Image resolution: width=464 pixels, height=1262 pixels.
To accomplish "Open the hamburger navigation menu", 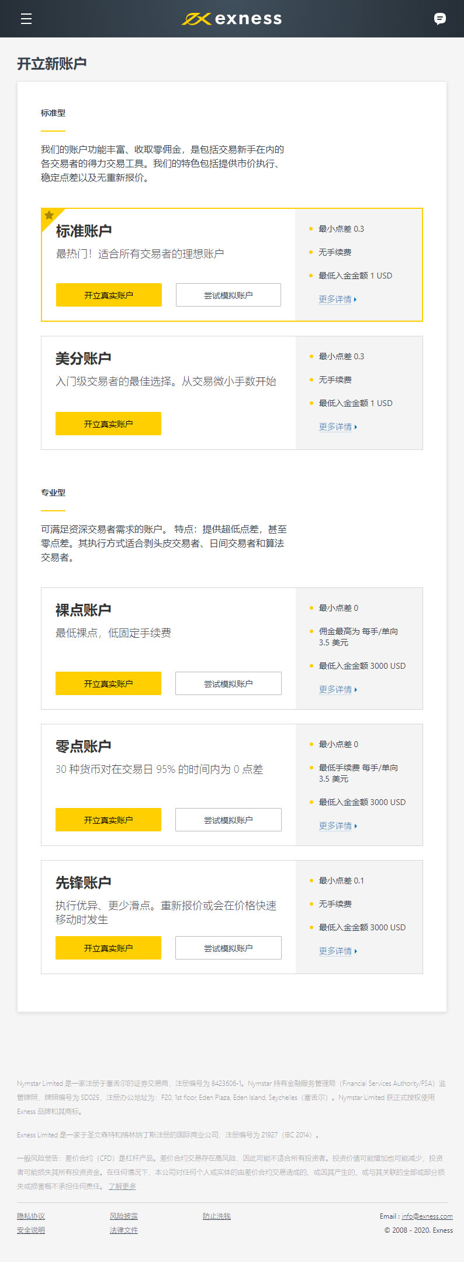I will click(26, 19).
